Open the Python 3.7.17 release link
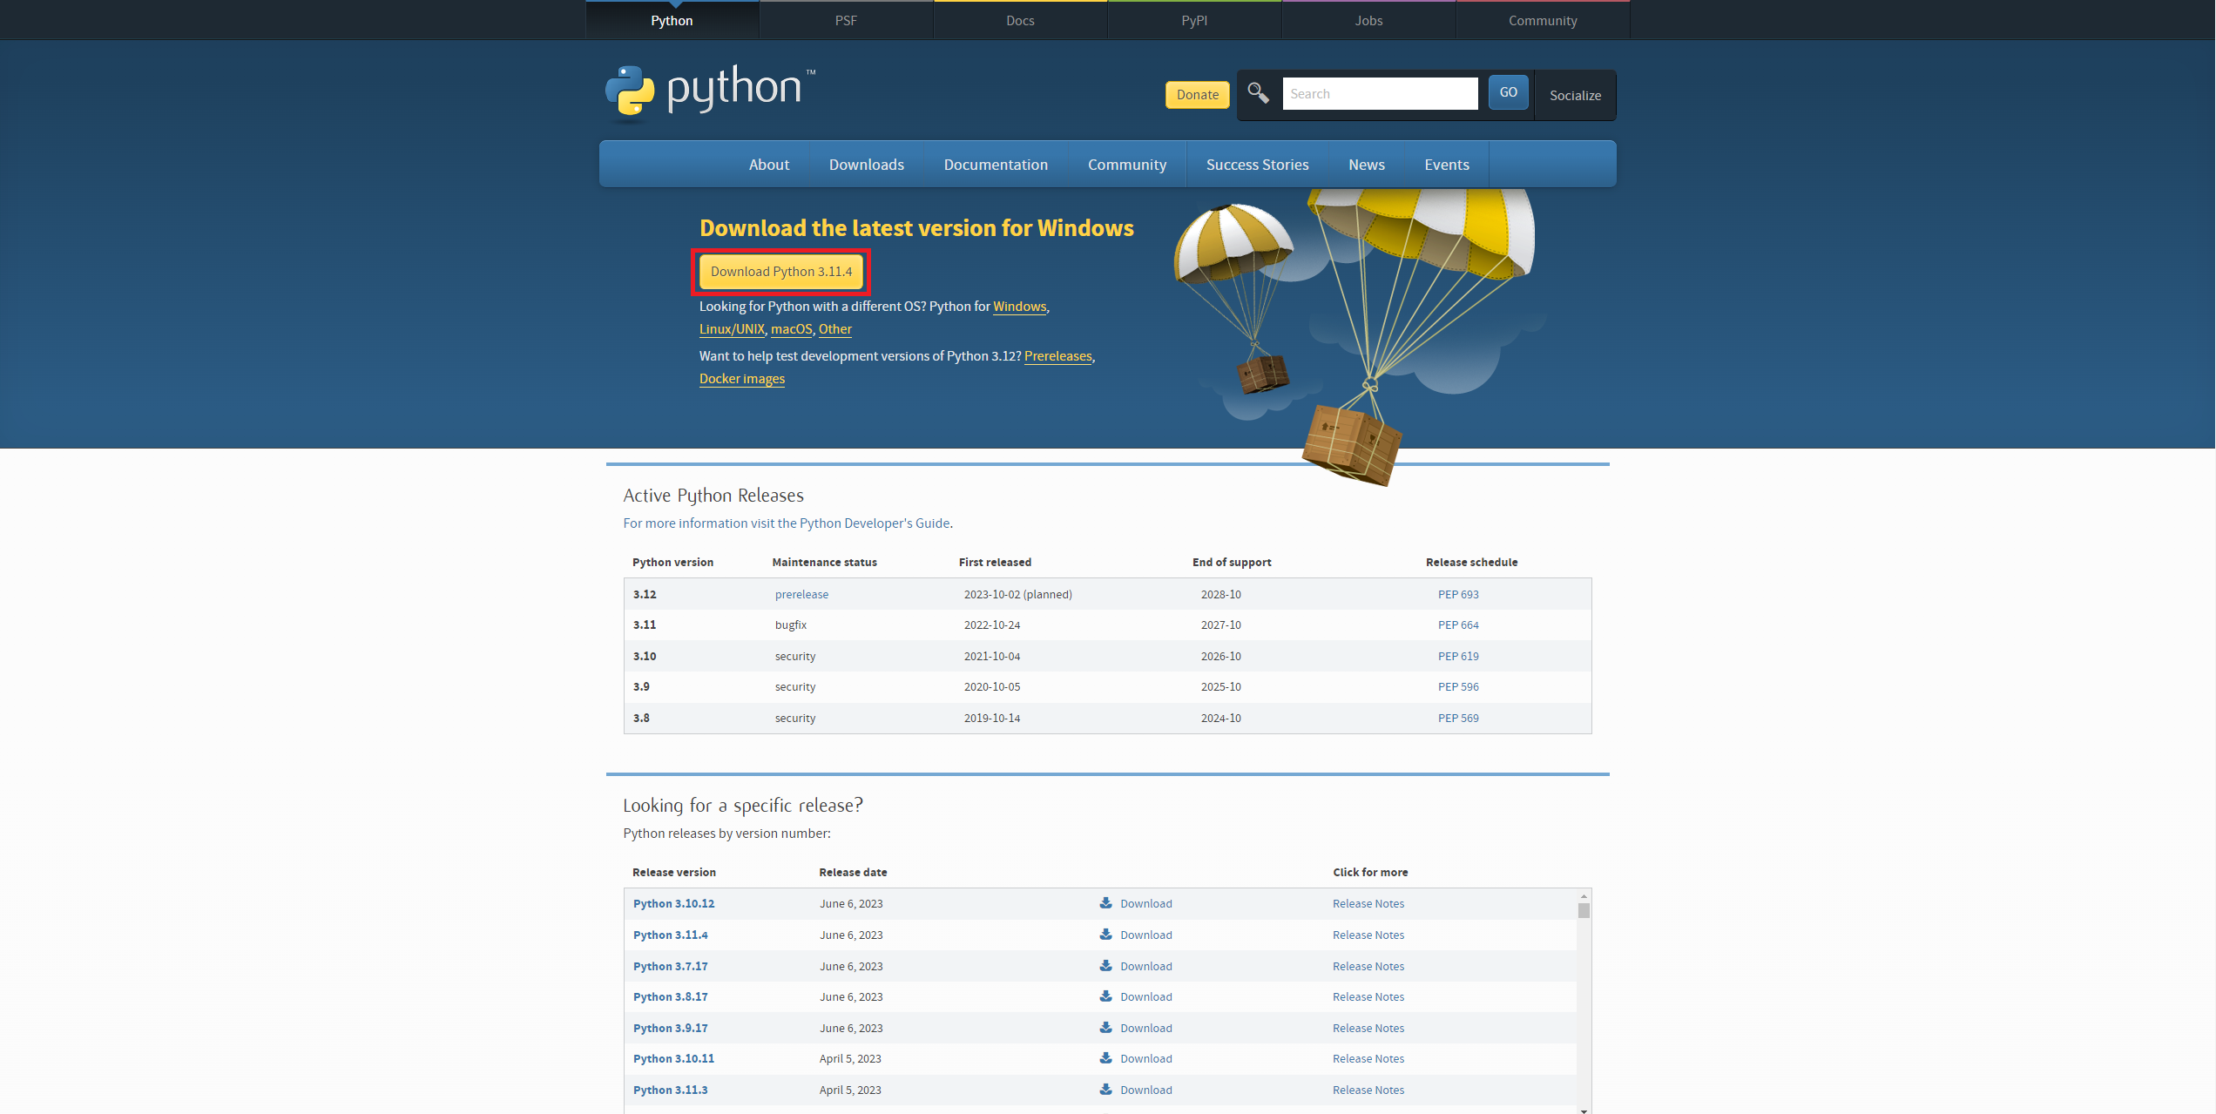The width and height of the screenshot is (2216, 1114). coord(670,966)
